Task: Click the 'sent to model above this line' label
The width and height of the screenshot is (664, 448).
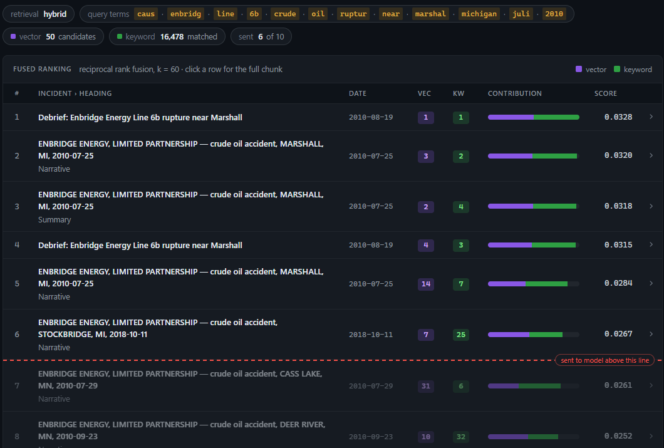Action: coord(604,360)
